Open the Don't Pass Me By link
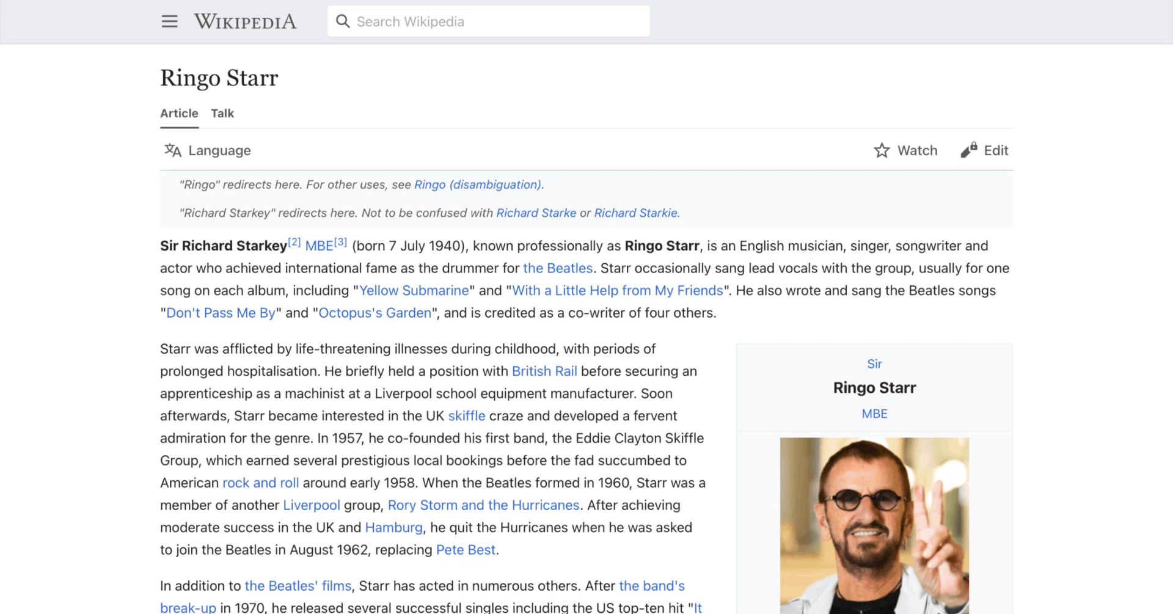The height and width of the screenshot is (614, 1173). tap(221, 313)
